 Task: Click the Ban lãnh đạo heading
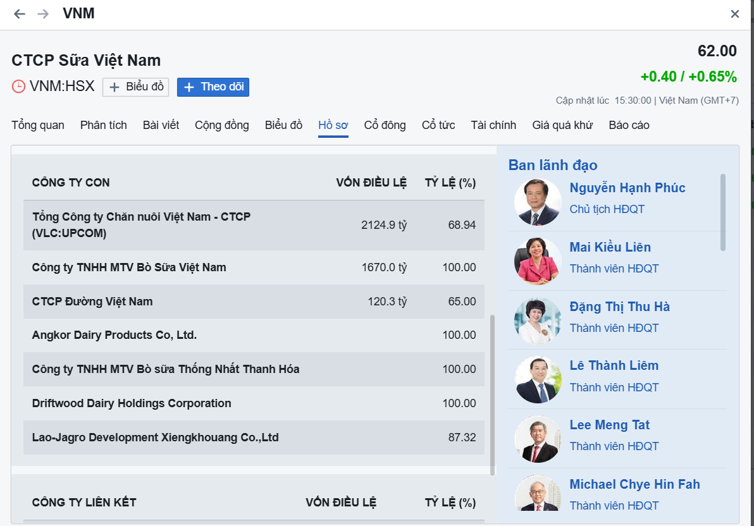[x=553, y=165]
